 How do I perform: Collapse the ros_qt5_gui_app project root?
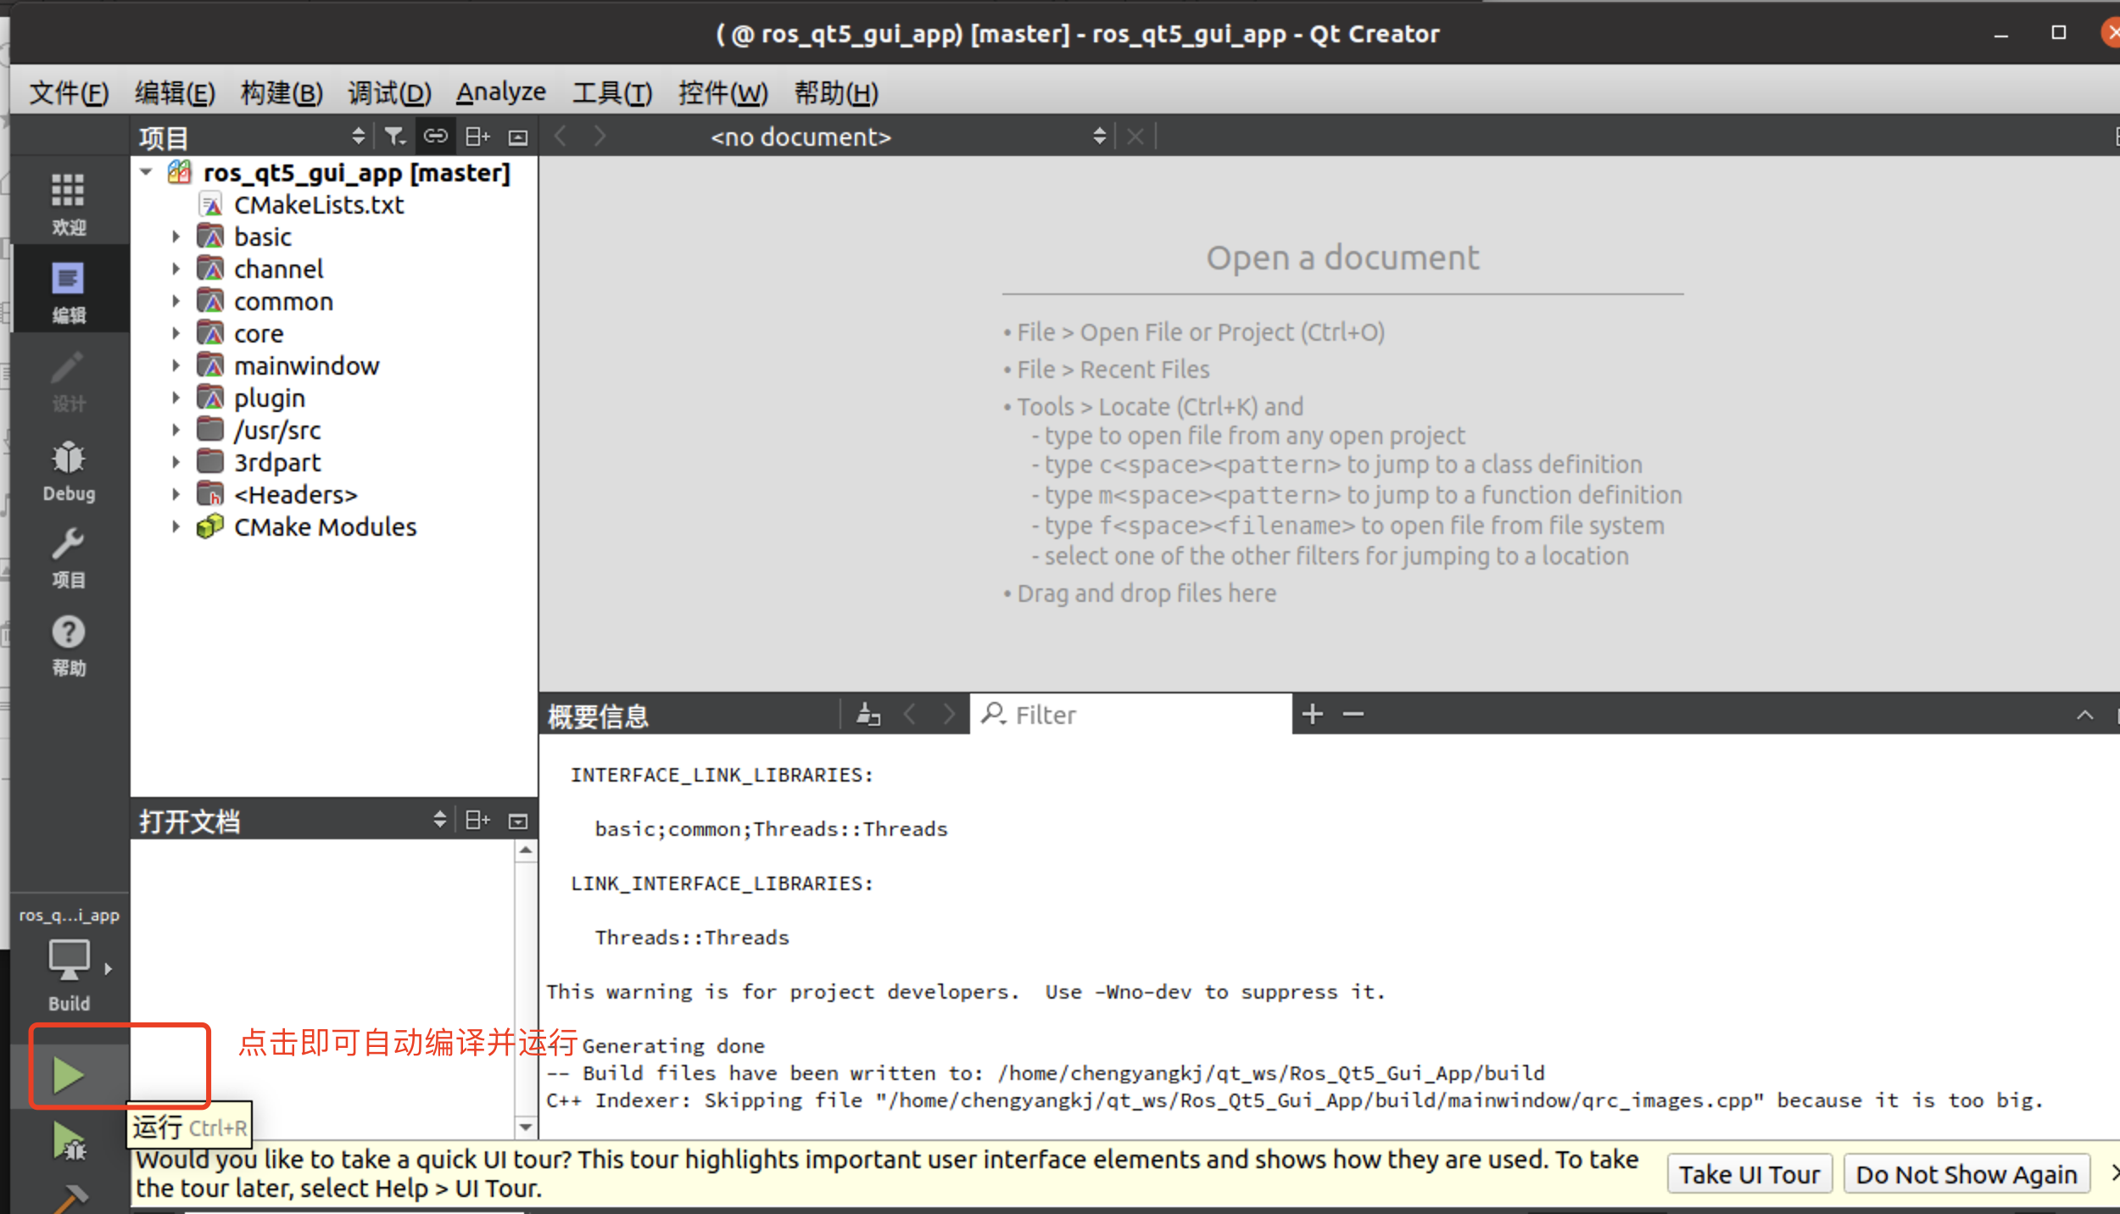147,173
